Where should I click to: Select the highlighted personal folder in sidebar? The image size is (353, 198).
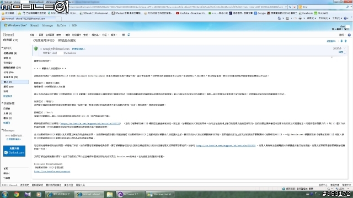click(15, 82)
